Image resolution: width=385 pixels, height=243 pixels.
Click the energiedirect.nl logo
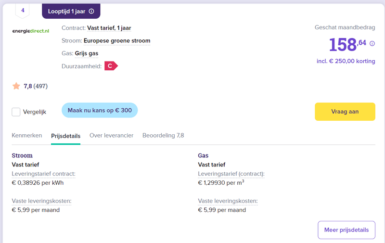tap(31, 31)
